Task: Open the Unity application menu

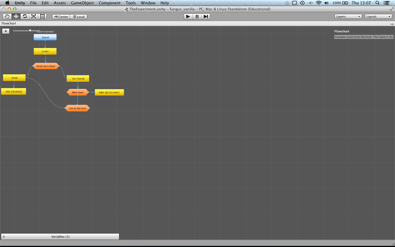Action: pos(20,3)
